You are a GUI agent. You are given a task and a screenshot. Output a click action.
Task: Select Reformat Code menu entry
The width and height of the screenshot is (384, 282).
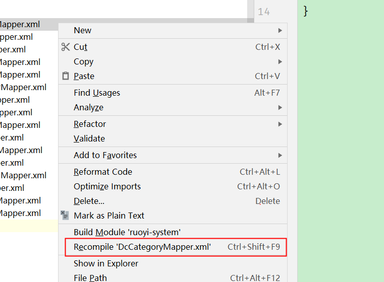point(103,172)
